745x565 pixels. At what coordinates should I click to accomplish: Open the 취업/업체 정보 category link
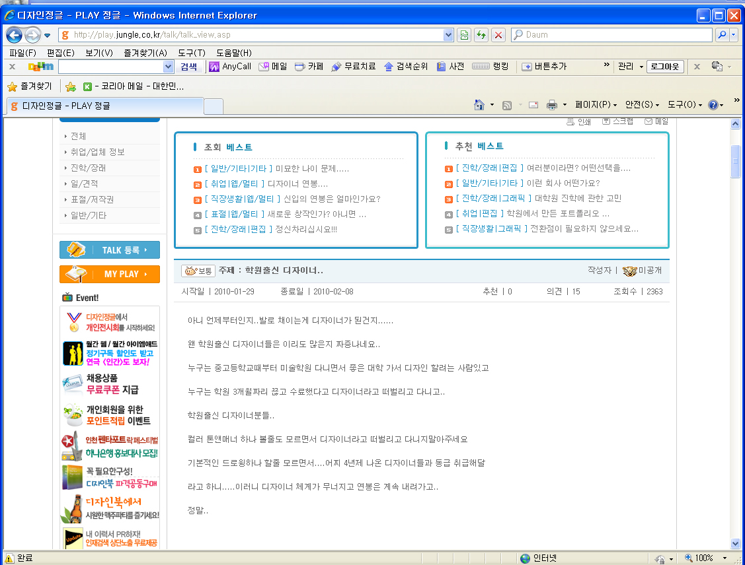tap(98, 152)
